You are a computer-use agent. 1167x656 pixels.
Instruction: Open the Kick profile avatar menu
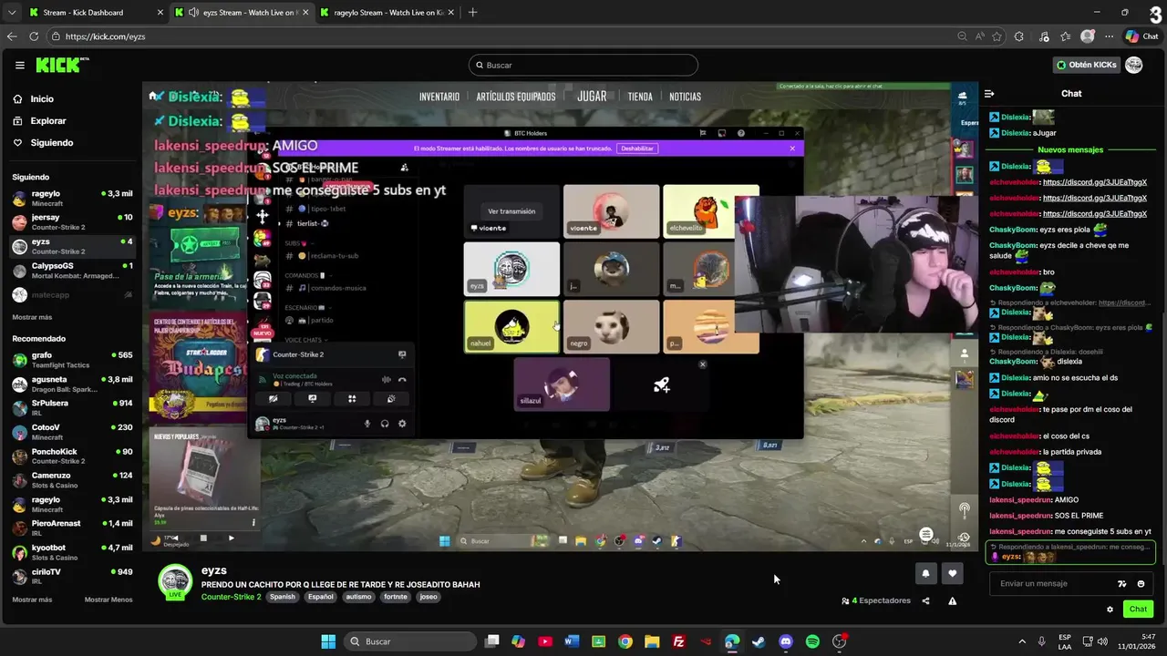pyautogui.click(x=1134, y=65)
